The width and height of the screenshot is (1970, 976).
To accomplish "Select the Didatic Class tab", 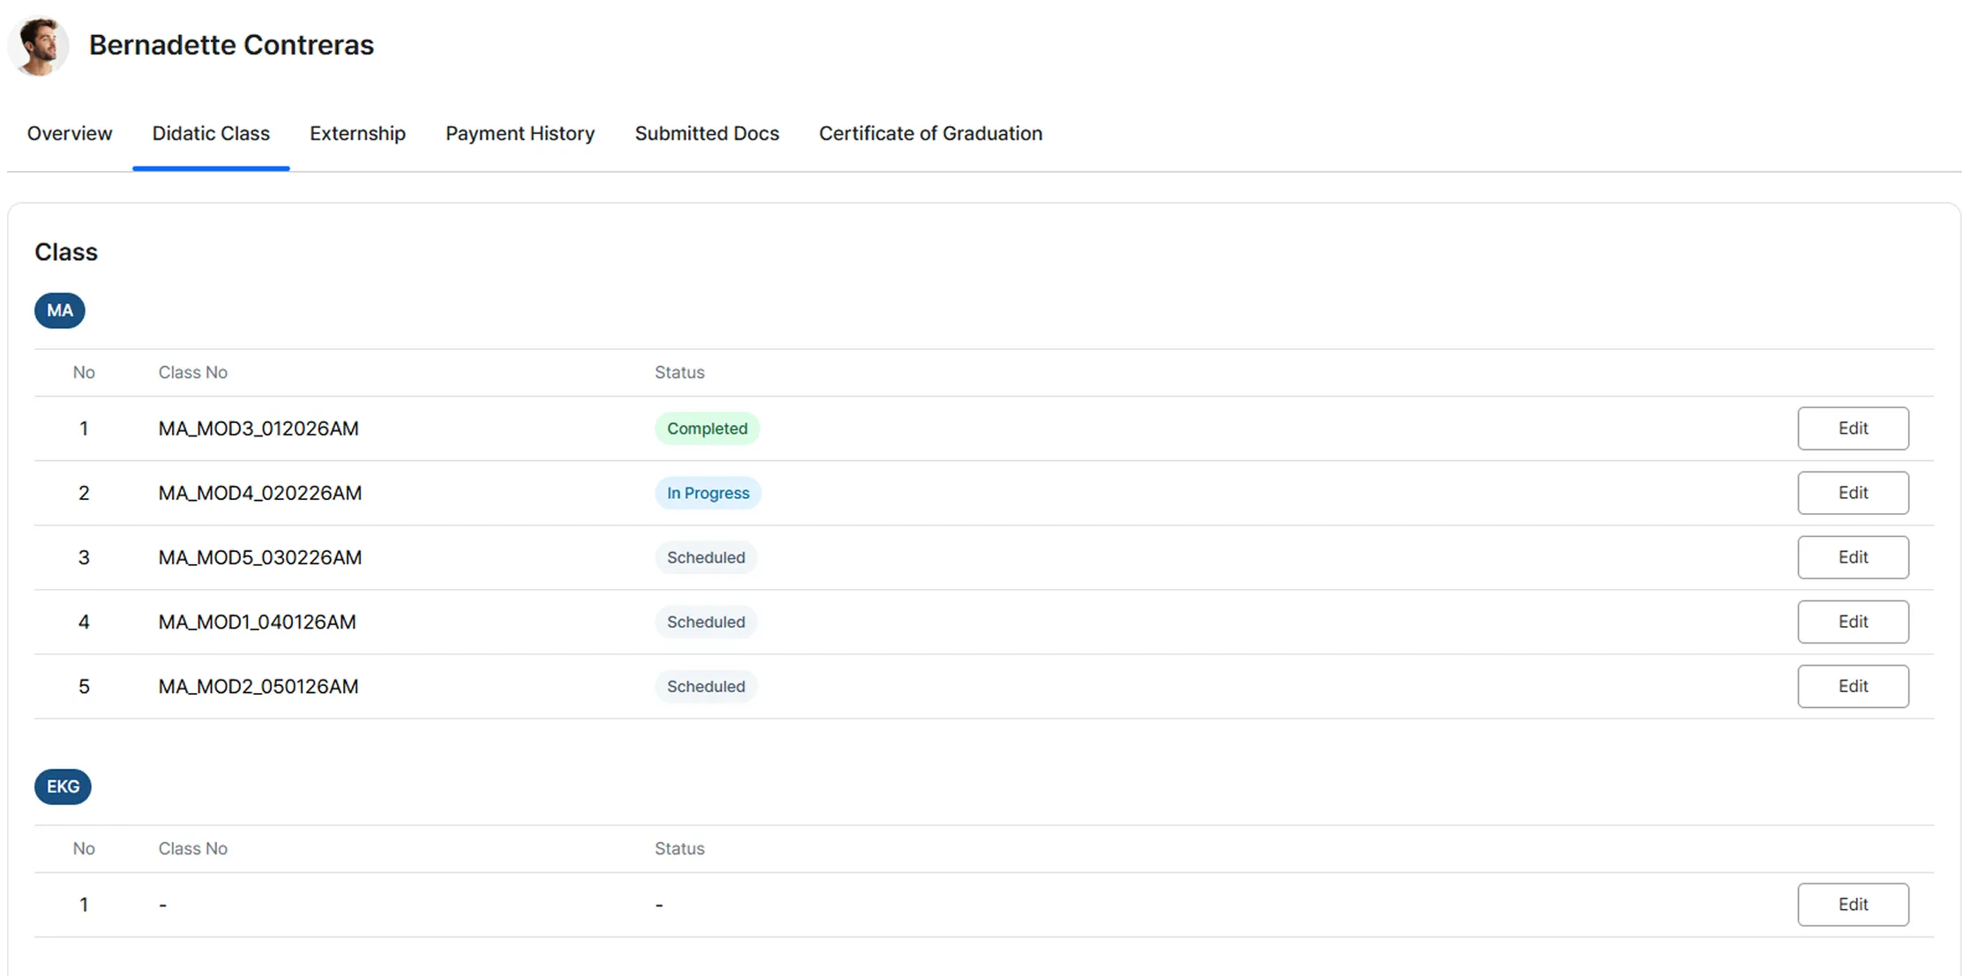I will (x=211, y=133).
